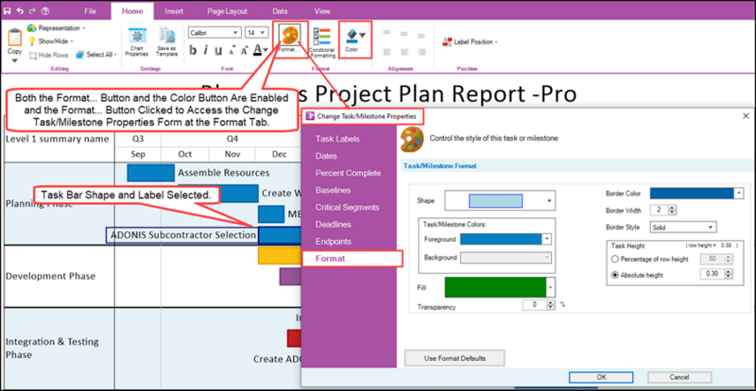Click the Cancel button

click(679, 377)
